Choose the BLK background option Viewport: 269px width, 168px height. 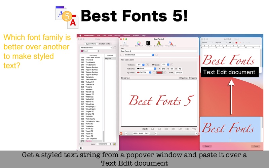coord(152,129)
